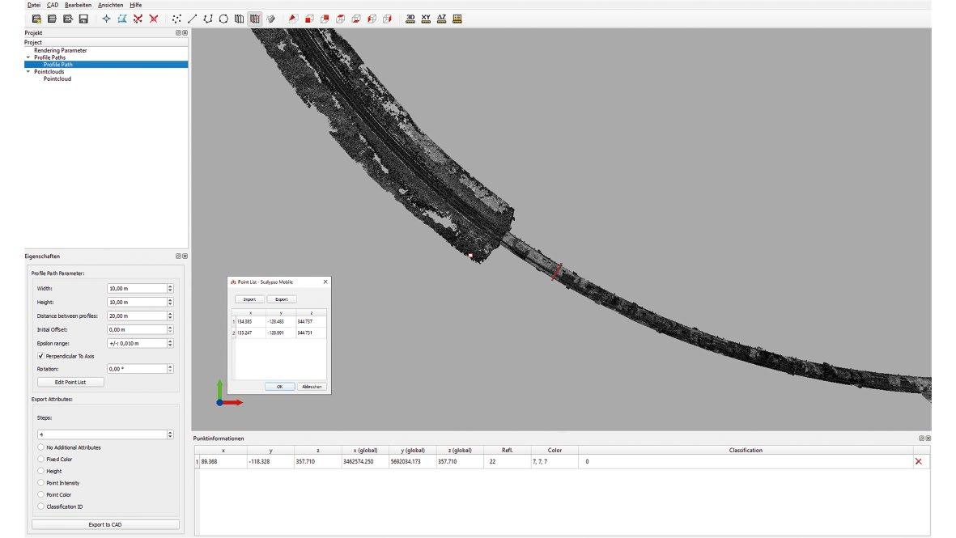Click the Height field spinner arrows
This screenshot has width=956, height=538.
tap(170, 303)
